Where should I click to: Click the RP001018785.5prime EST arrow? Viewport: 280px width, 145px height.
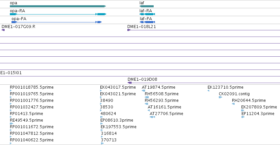pos(11,91)
